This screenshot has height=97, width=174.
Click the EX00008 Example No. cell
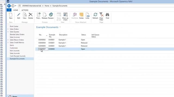pos(52,49)
